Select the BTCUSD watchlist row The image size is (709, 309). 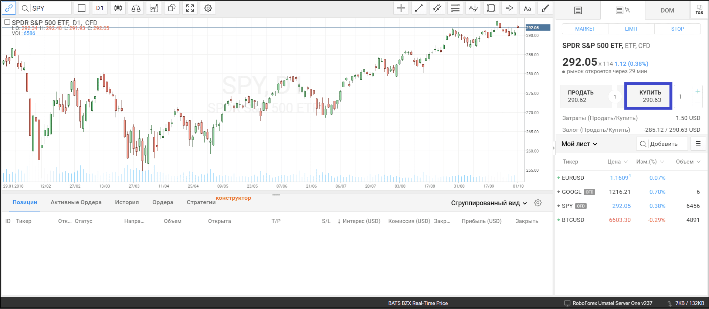(x=632, y=220)
